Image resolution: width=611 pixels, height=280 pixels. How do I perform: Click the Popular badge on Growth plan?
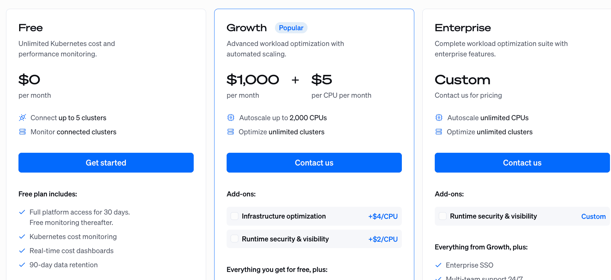click(x=291, y=28)
